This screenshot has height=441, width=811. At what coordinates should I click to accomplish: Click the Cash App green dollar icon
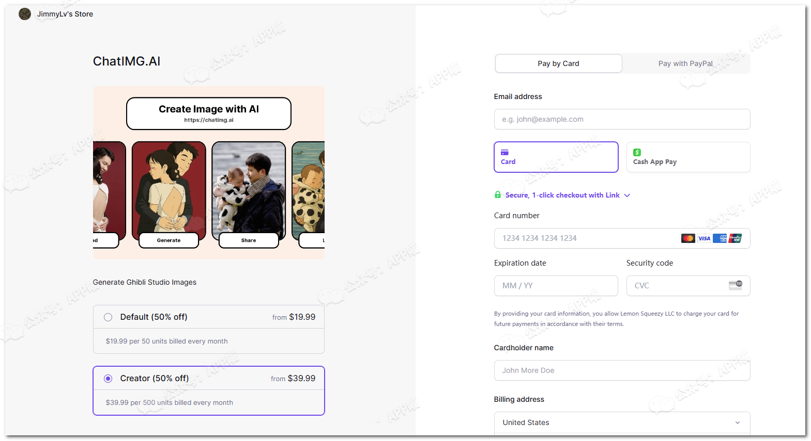(x=637, y=152)
